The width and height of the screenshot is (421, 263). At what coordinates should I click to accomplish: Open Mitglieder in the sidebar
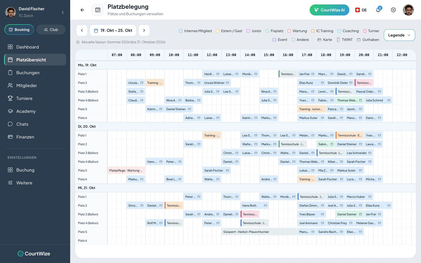[x=35, y=86]
